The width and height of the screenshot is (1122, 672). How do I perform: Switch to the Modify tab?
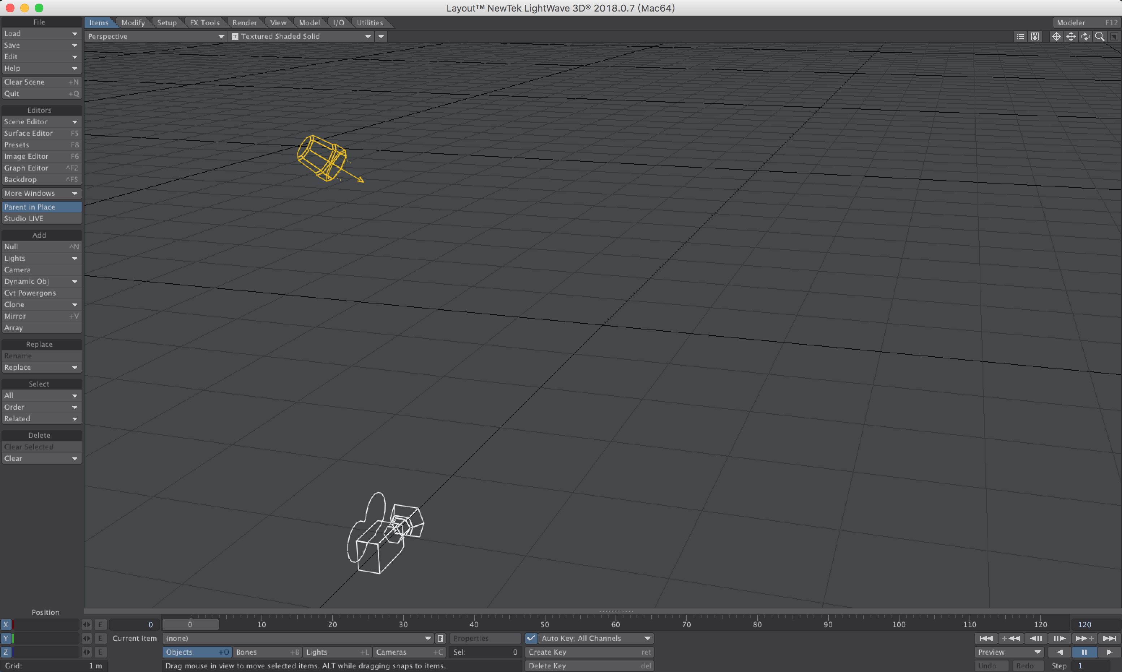(x=133, y=23)
